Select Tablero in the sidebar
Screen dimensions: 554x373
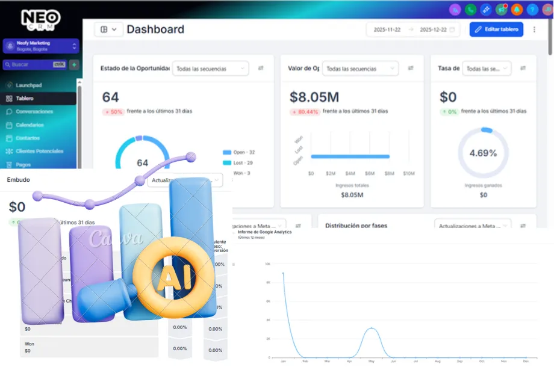click(38, 99)
